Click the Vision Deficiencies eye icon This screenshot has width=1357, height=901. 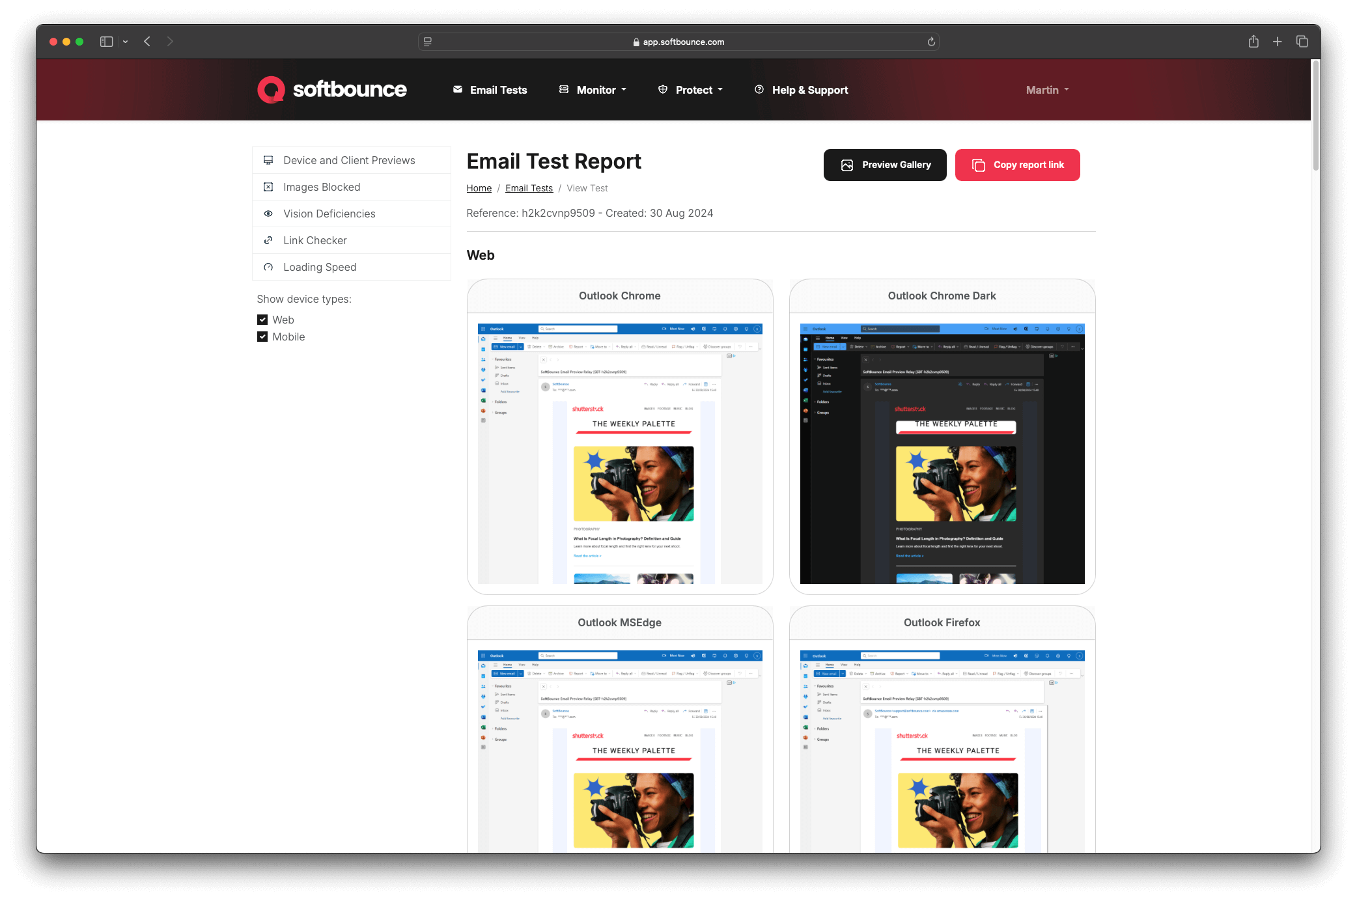[x=268, y=214]
